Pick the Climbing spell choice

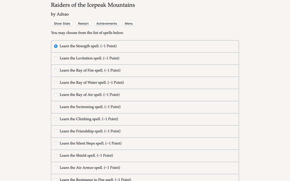(56, 119)
